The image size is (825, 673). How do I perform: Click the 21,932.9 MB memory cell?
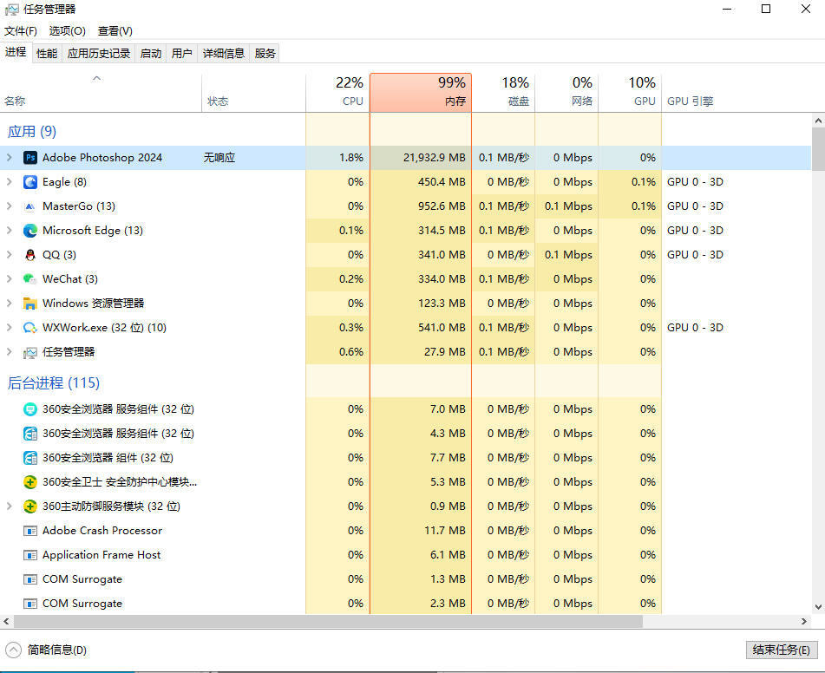421,157
